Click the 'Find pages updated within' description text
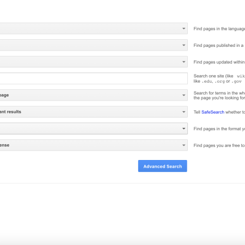 pyautogui.click(x=219, y=62)
